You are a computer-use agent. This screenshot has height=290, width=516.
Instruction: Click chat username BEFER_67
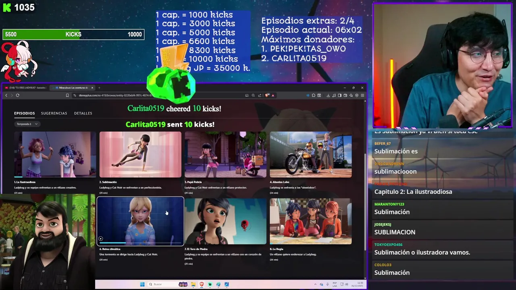pyautogui.click(x=382, y=144)
